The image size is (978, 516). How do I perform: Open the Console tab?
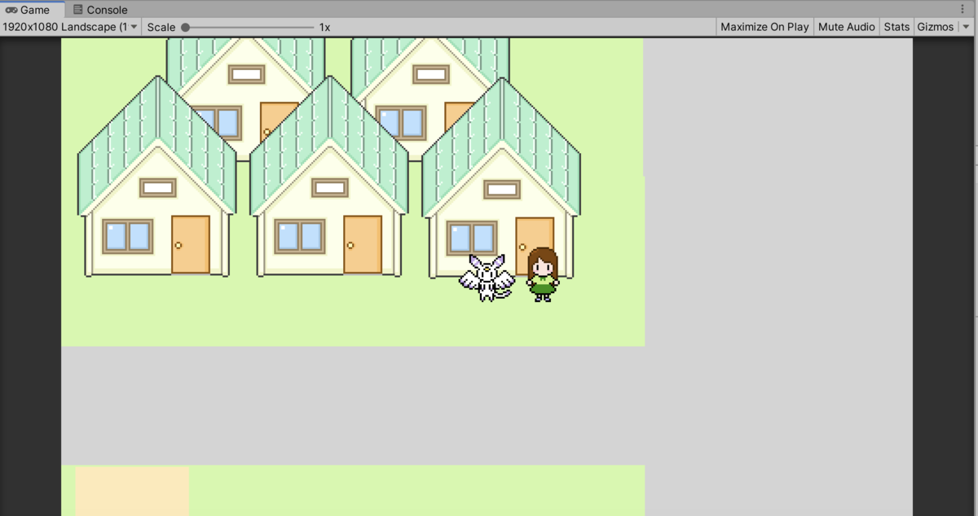coord(100,10)
